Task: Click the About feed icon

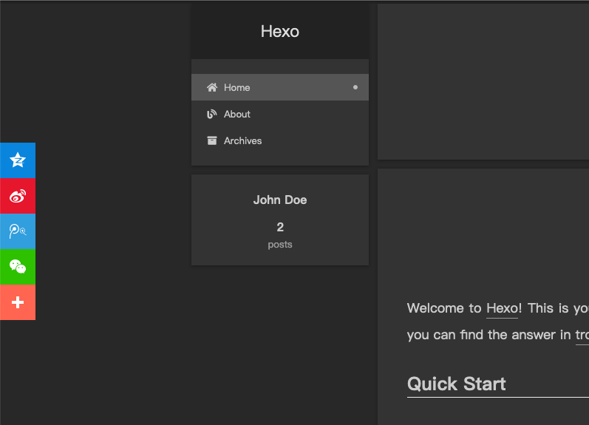Action: [x=212, y=115]
